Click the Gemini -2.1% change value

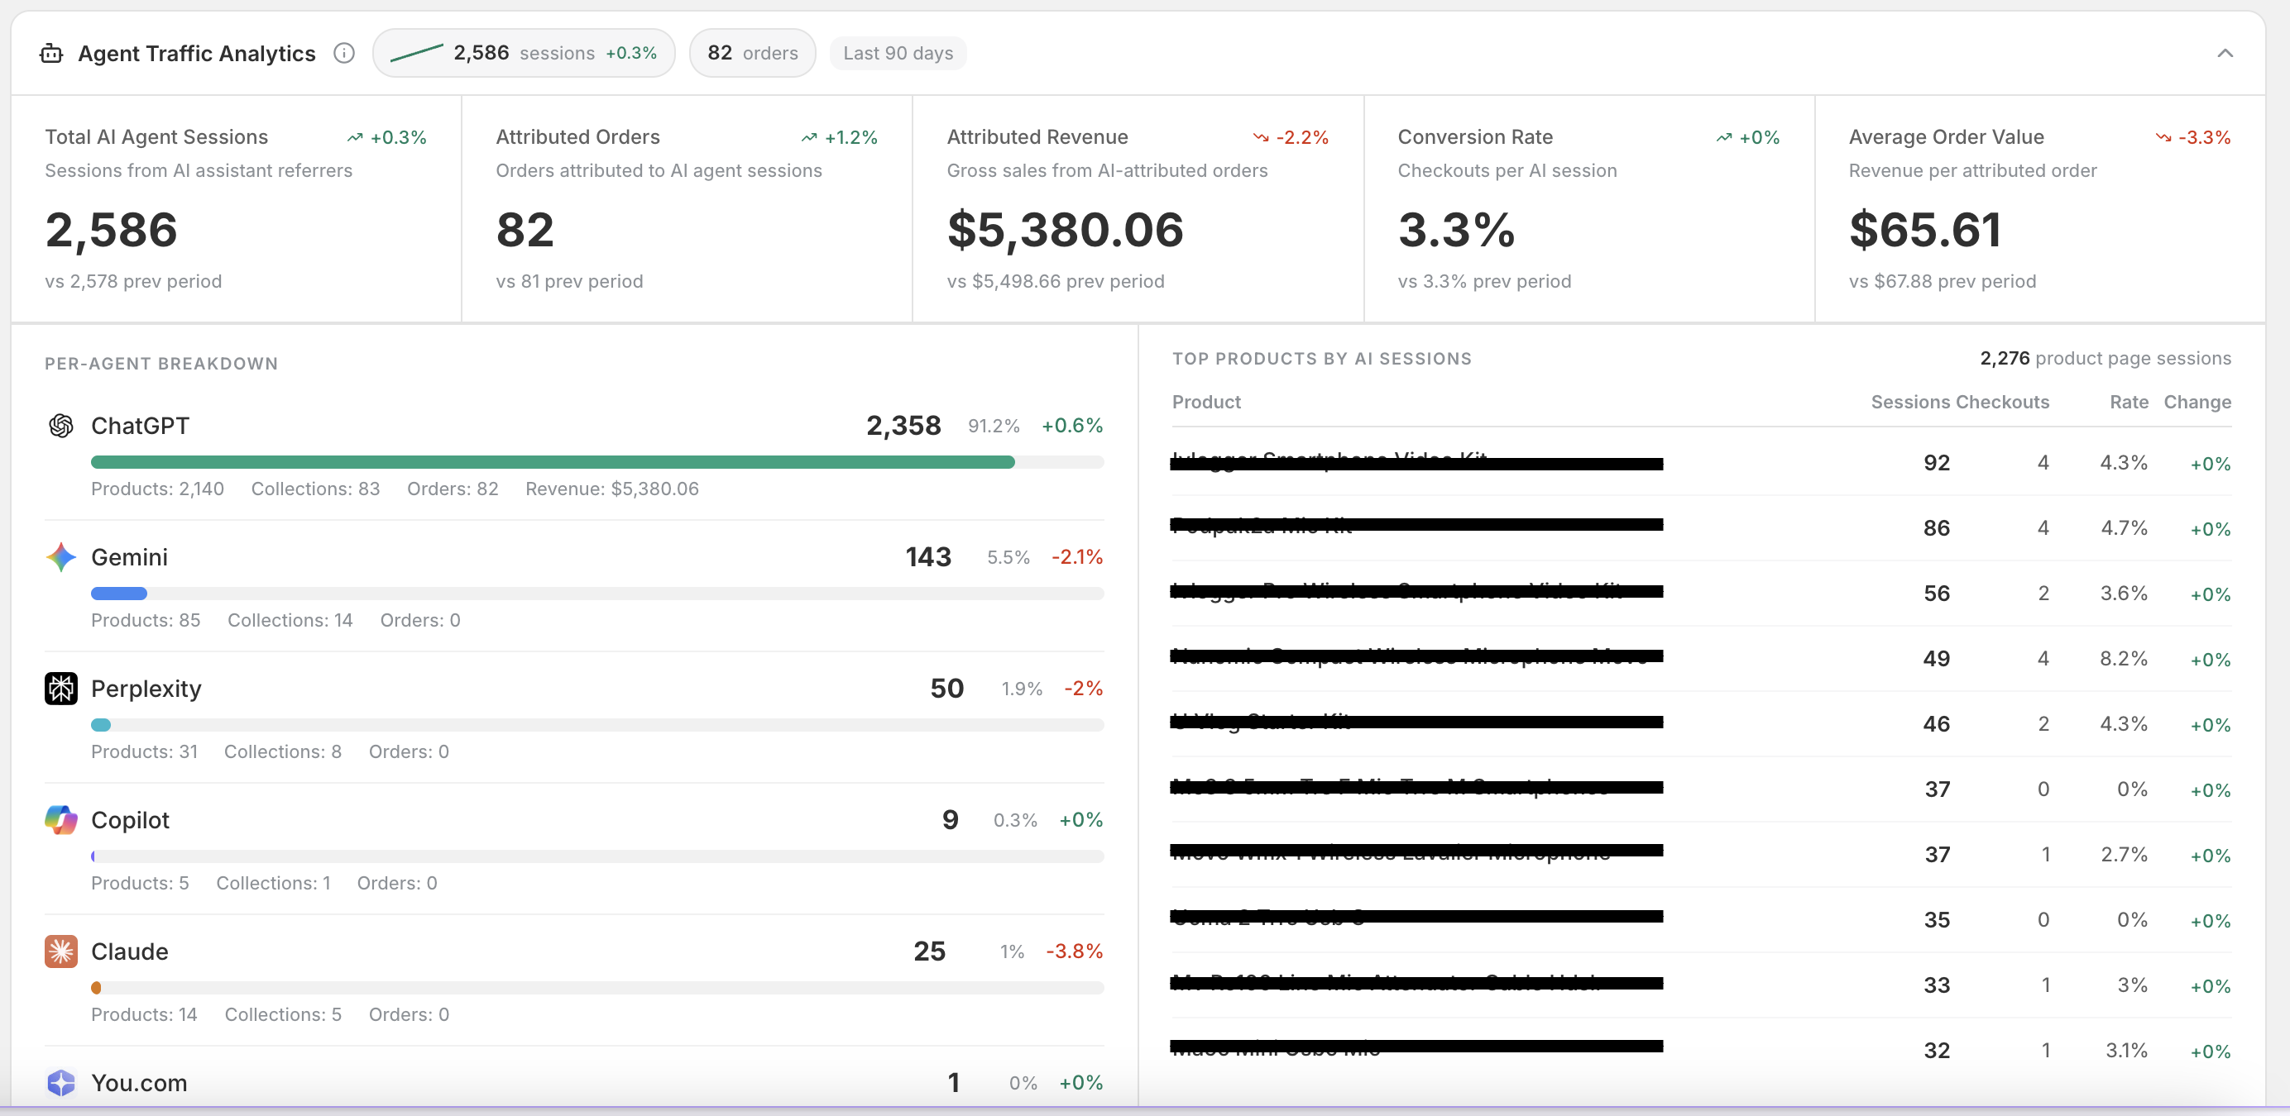pyautogui.click(x=1076, y=557)
